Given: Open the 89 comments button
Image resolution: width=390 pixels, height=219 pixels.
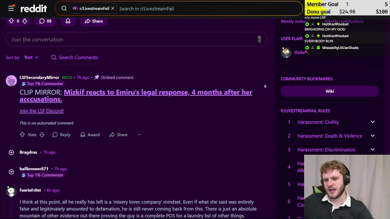Looking at the screenshot, I should tap(45, 21).
